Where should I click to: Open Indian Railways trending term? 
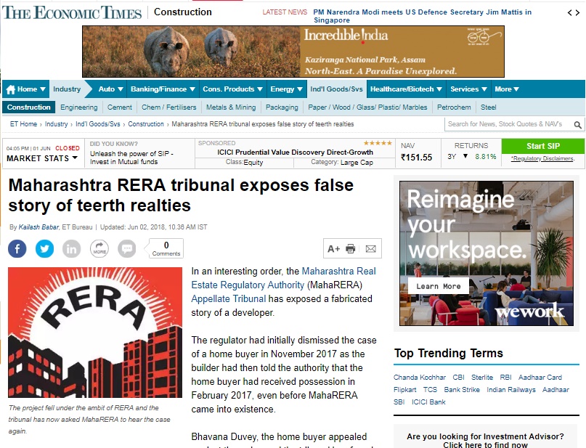tap(511, 390)
